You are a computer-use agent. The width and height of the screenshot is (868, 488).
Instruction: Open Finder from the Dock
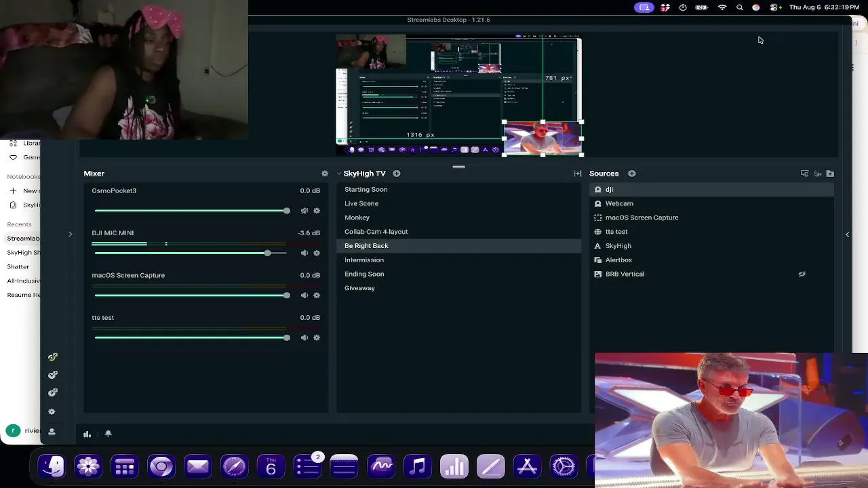point(52,466)
